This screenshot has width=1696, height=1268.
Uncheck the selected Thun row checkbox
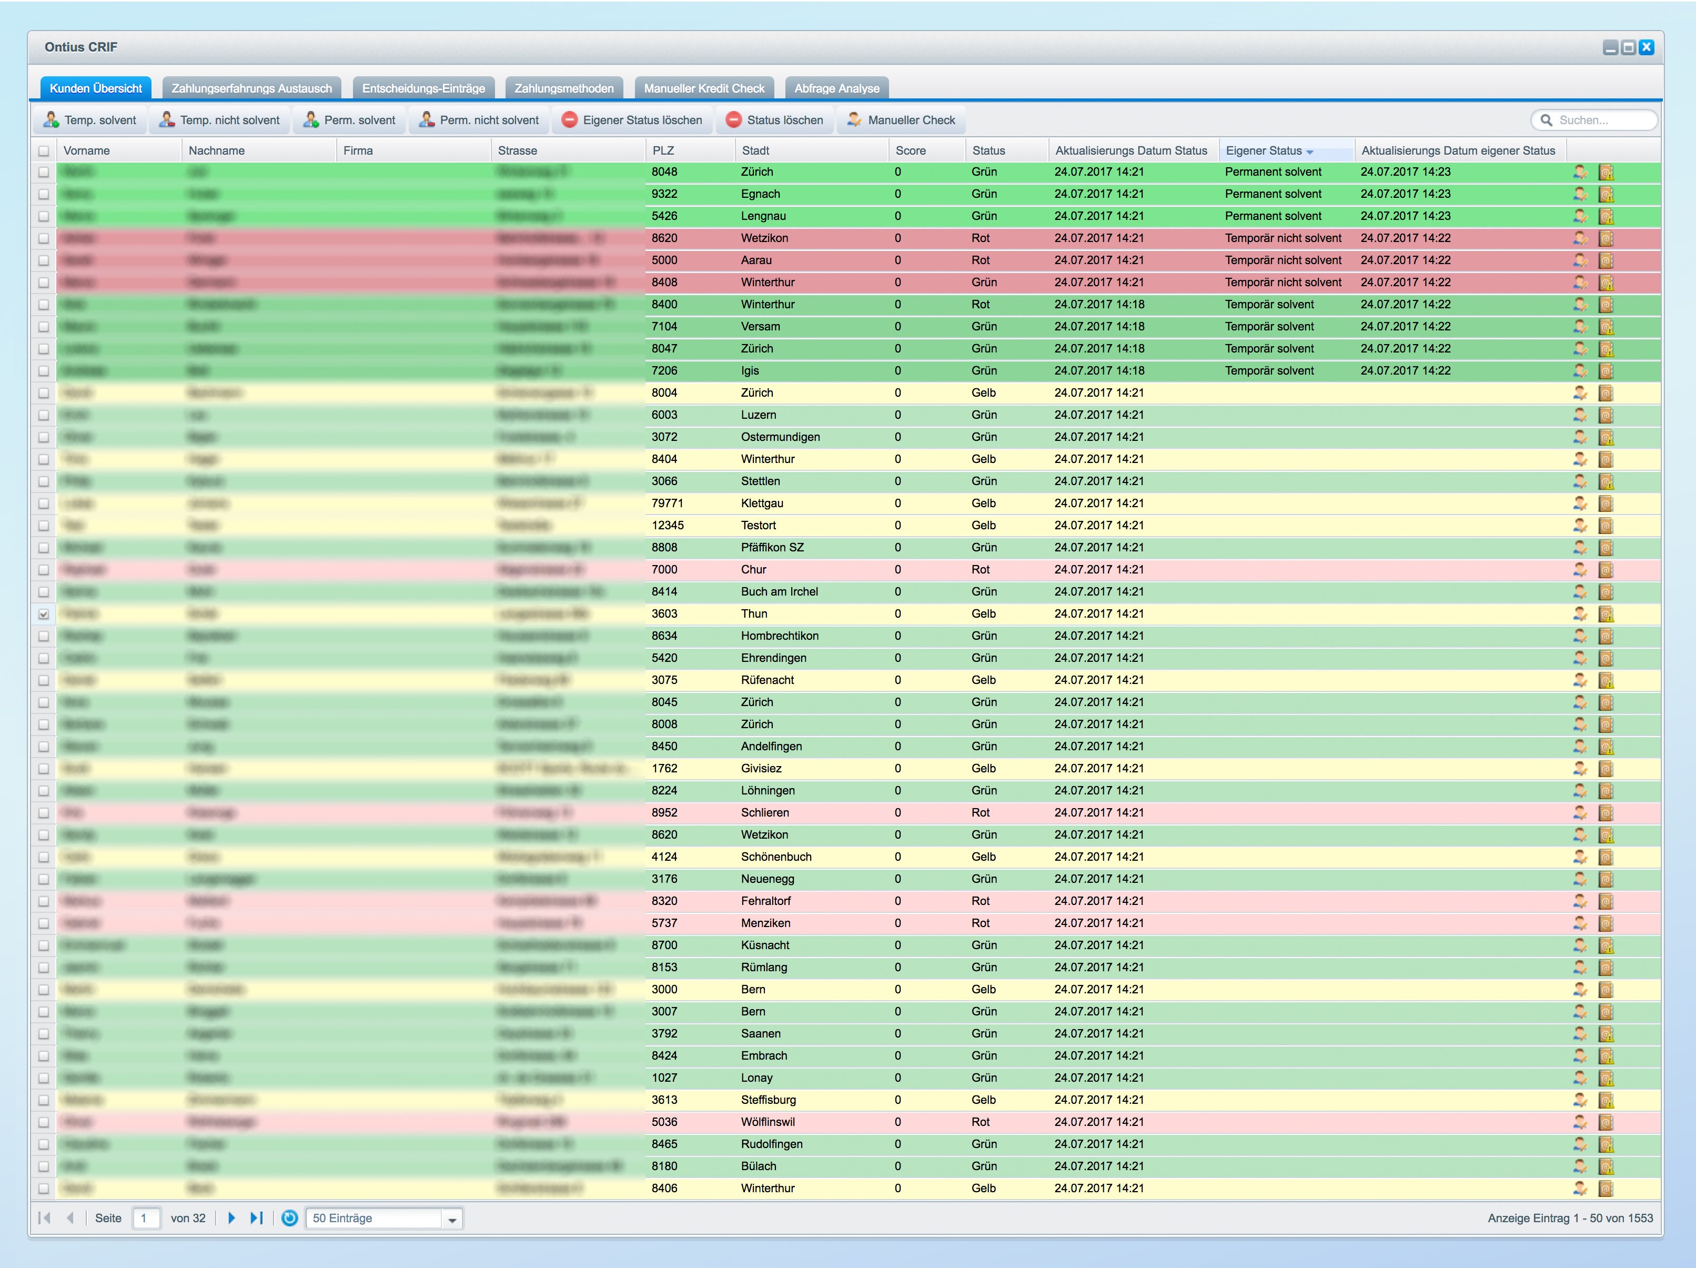click(x=44, y=614)
